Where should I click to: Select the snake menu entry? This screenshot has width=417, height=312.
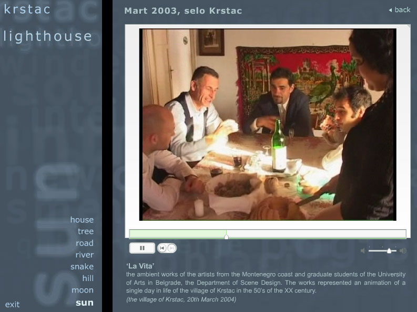(82, 266)
